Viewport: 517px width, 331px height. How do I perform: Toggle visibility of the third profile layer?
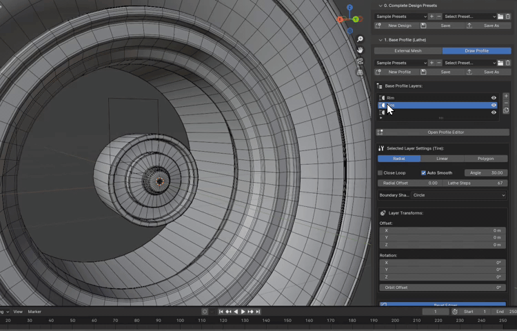click(x=494, y=112)
